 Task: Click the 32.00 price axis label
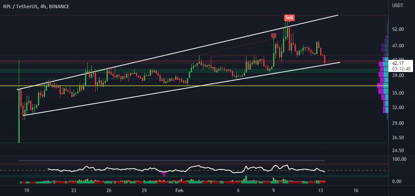point(399,108)
